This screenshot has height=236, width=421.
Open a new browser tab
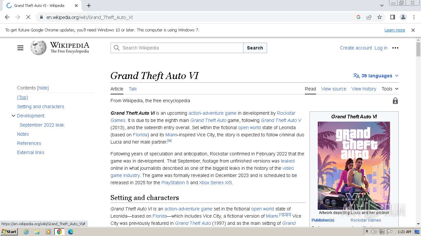(89, 6)
